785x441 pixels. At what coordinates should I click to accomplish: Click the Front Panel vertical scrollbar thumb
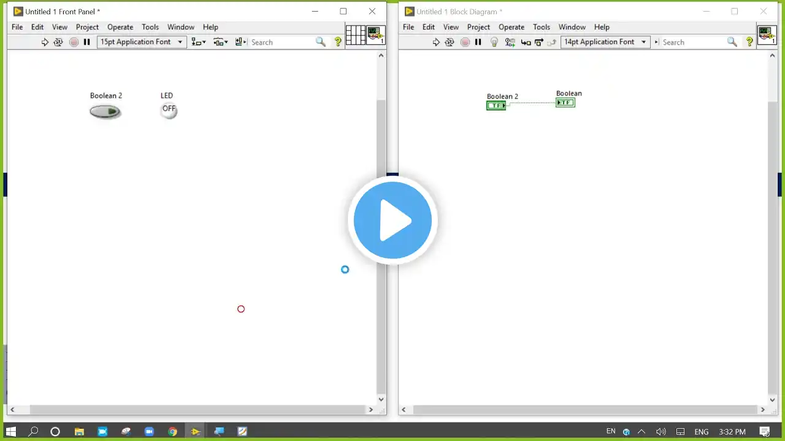click(381, 245)
